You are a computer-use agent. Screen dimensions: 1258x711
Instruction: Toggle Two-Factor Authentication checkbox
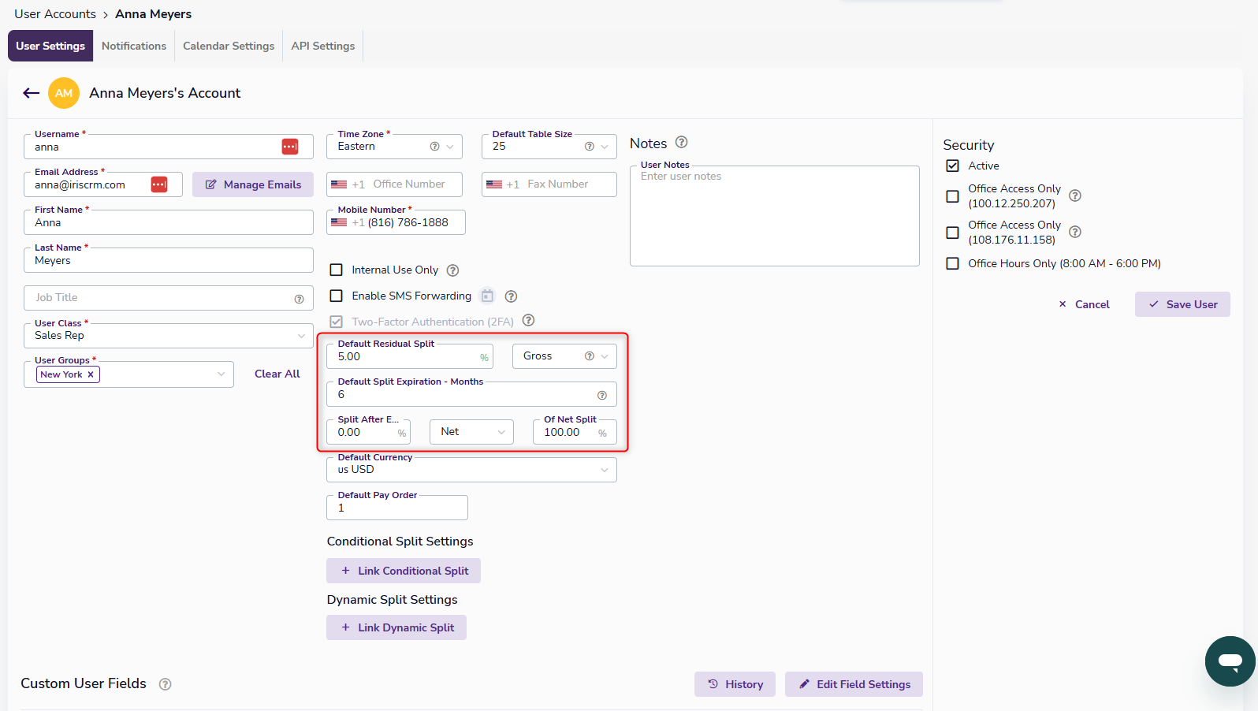336,322
